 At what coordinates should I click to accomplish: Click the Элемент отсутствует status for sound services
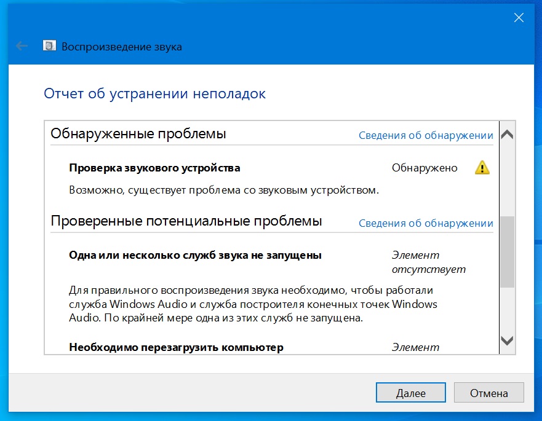tap(428, 262)
